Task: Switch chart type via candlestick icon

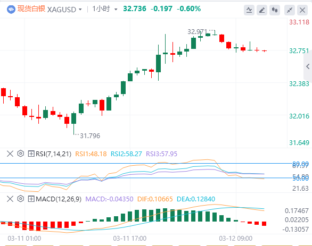Action: (x=275, y=10)
